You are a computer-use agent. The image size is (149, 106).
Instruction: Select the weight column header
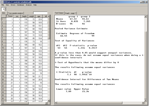coord(32,16)
